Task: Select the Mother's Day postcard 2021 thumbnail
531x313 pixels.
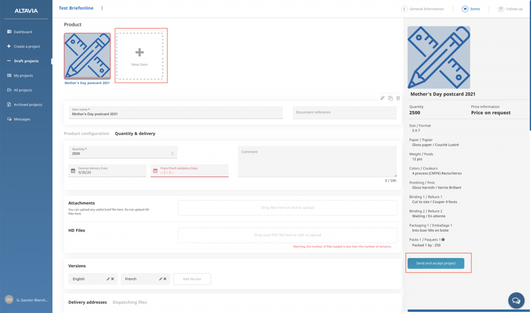Action: click(x=87, y=55)
